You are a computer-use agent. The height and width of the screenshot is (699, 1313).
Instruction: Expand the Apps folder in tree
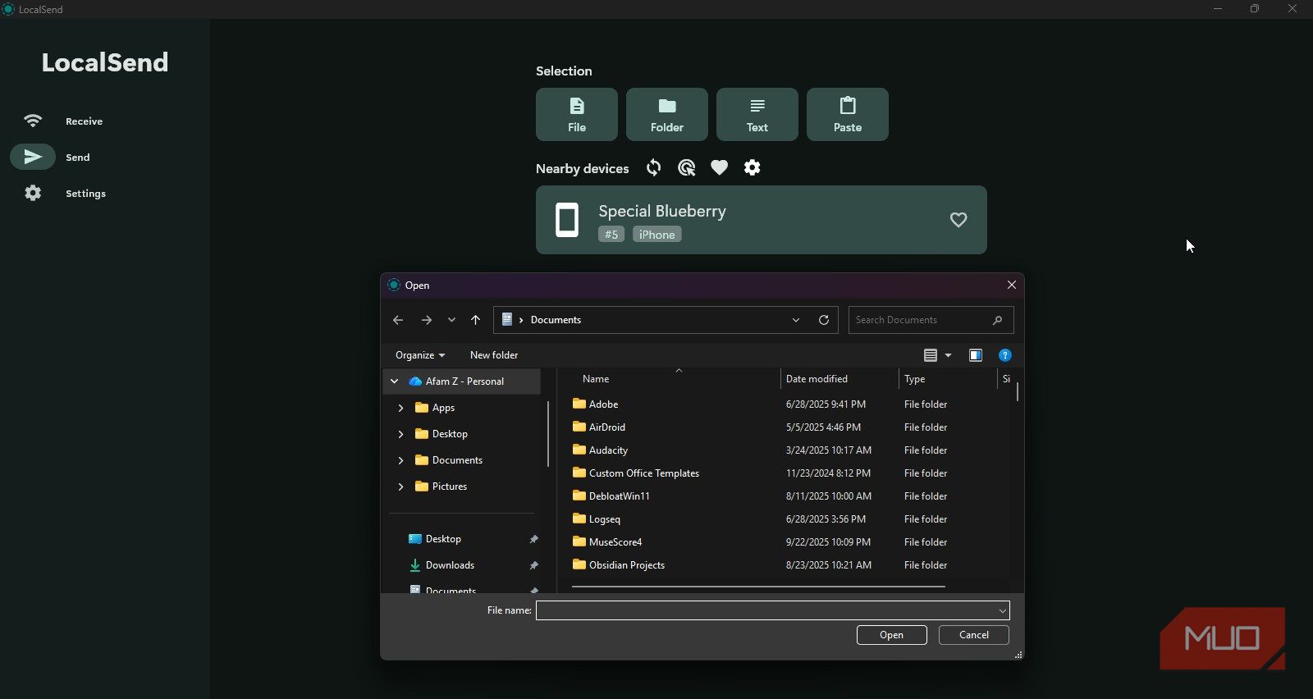pos(400,408)
